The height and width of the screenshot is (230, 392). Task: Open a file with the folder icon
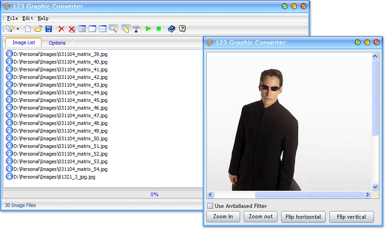(x=38, y=29)
